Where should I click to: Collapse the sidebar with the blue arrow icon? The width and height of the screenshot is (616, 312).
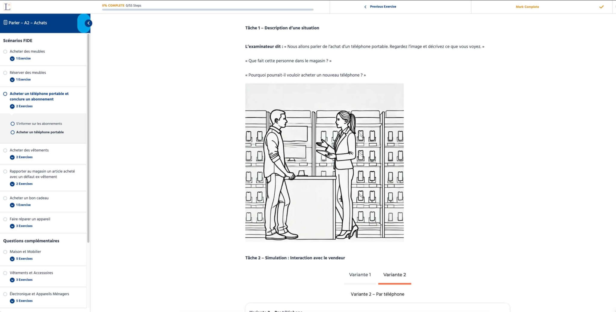click(x=88, y=23)
